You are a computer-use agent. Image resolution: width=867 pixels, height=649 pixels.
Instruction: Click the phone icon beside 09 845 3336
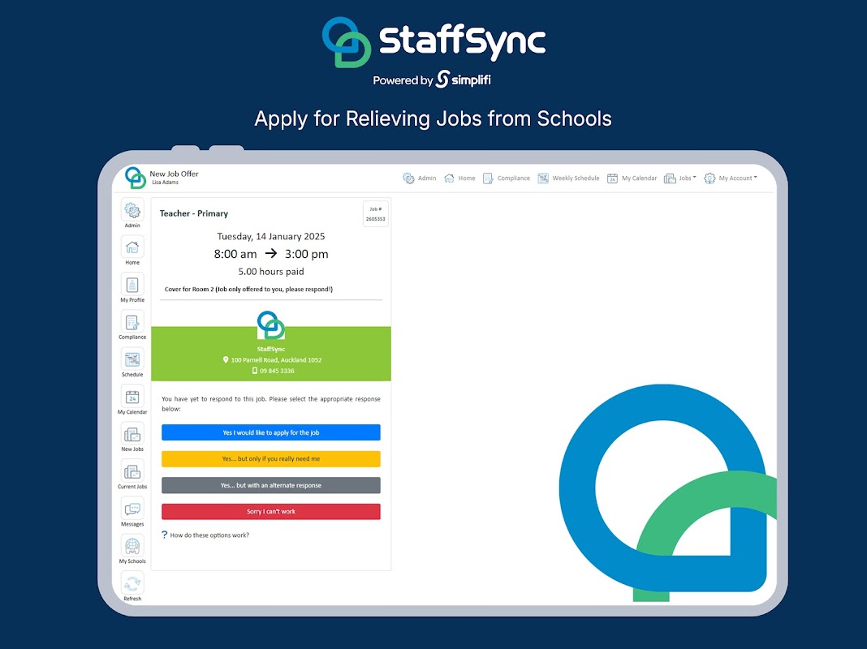(255, 371)
